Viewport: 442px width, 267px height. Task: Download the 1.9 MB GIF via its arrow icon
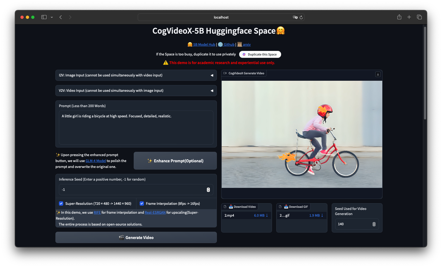point(322,215)
